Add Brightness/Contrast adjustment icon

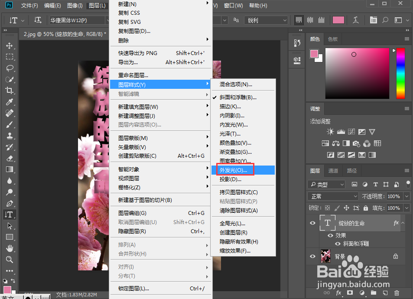pyautogui.click(x=330, y=132)
